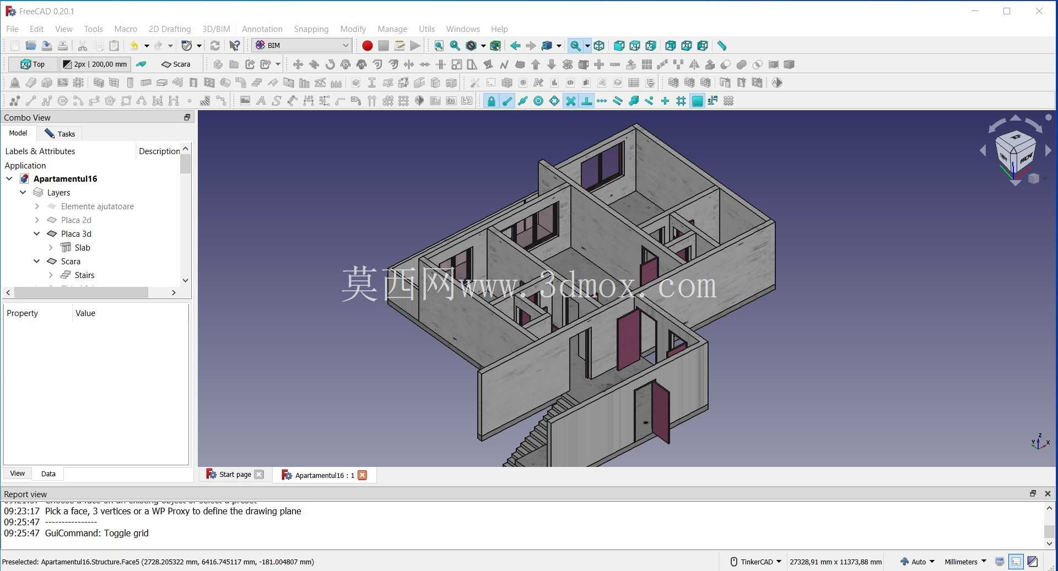Image resolution: width=1058 pixels, height=571 pixels.
Task: Click the Array grid icon in Modify toolbar
Action: 647,64
